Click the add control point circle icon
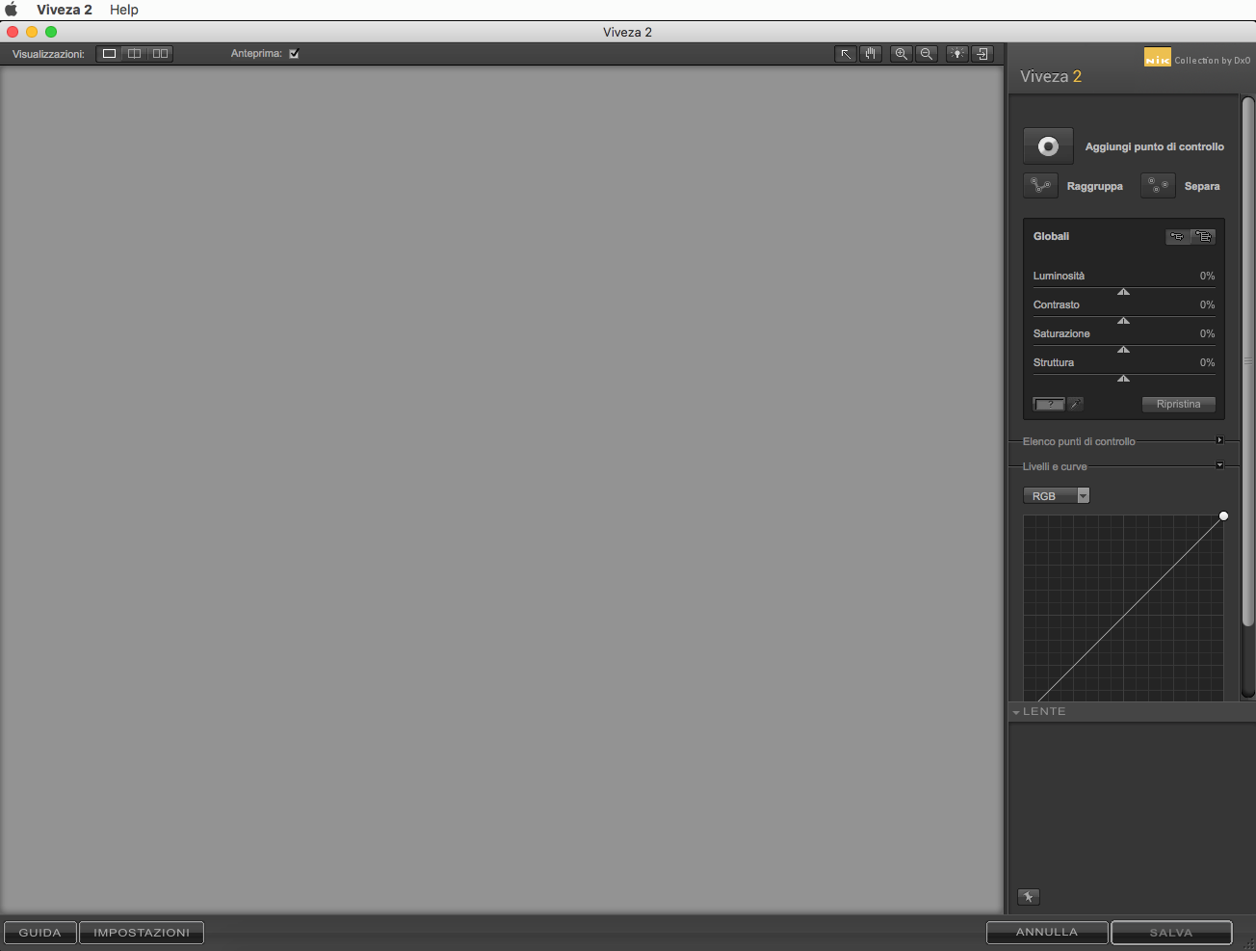This screenshot has width=1256, height=951. (1048, 146)
